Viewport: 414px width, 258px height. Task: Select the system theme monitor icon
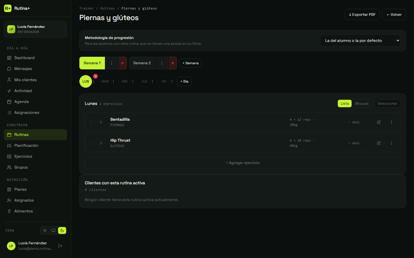click(x=53, y=230)
